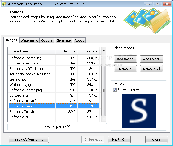Viewport: 173px width, 146px height.
Task: Click the photo folder header graphic
Action: (147, 21)
